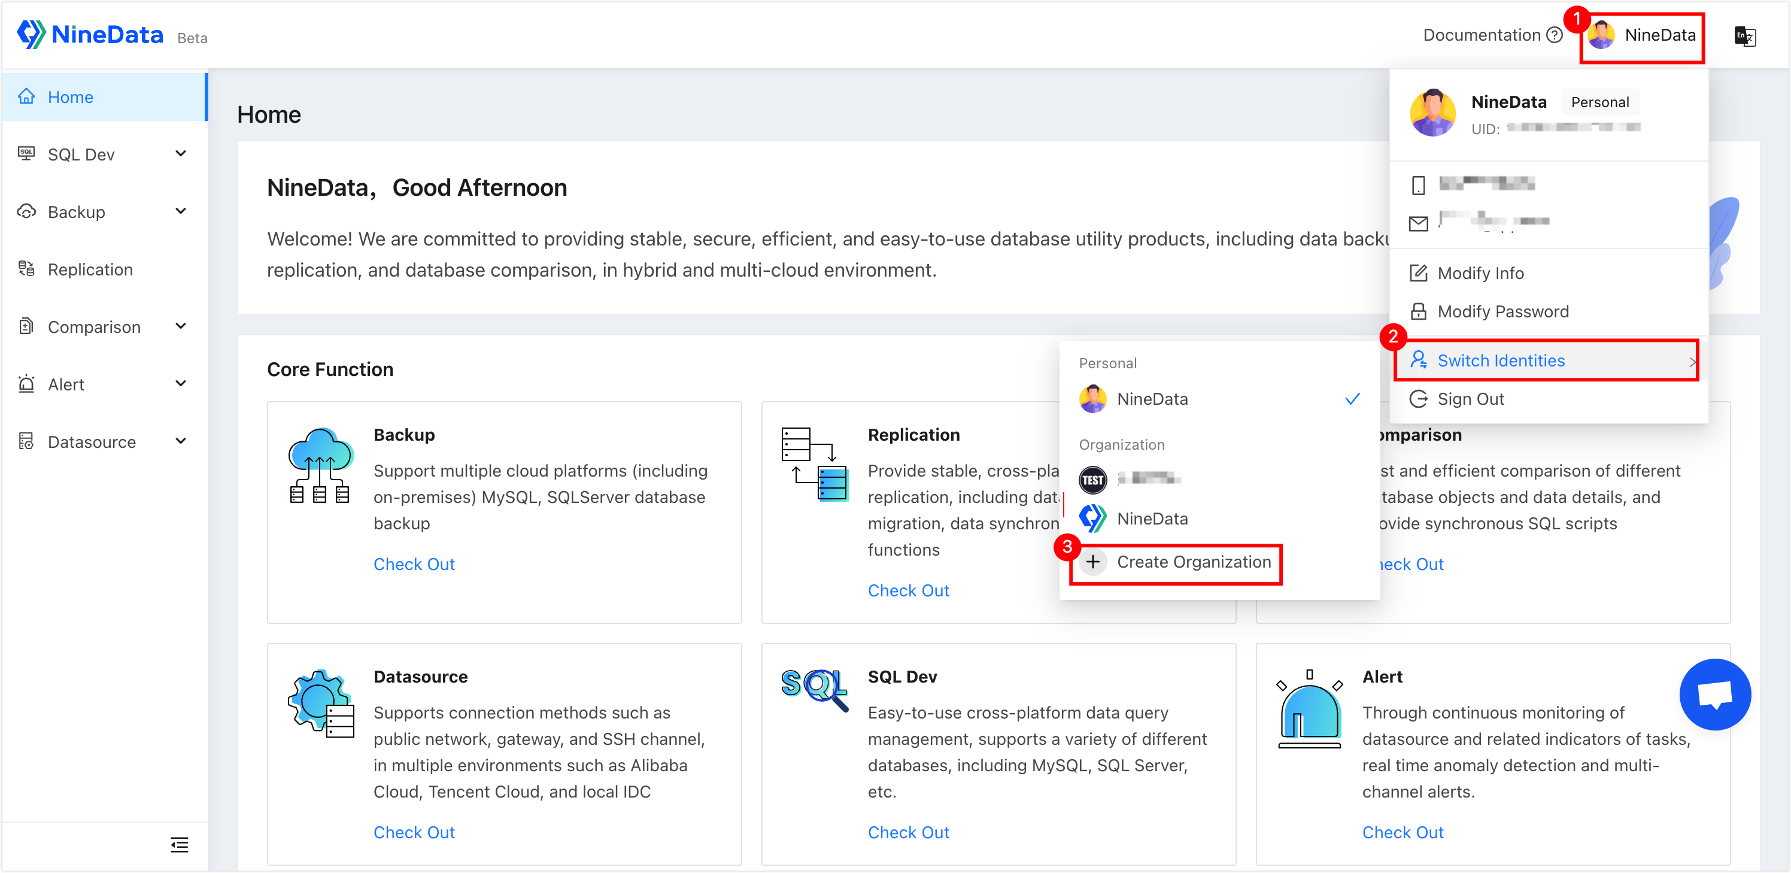Viewport: 1791px width, 873px height.
Task: Open the chat support bubble
Action: coord(1714,694)
